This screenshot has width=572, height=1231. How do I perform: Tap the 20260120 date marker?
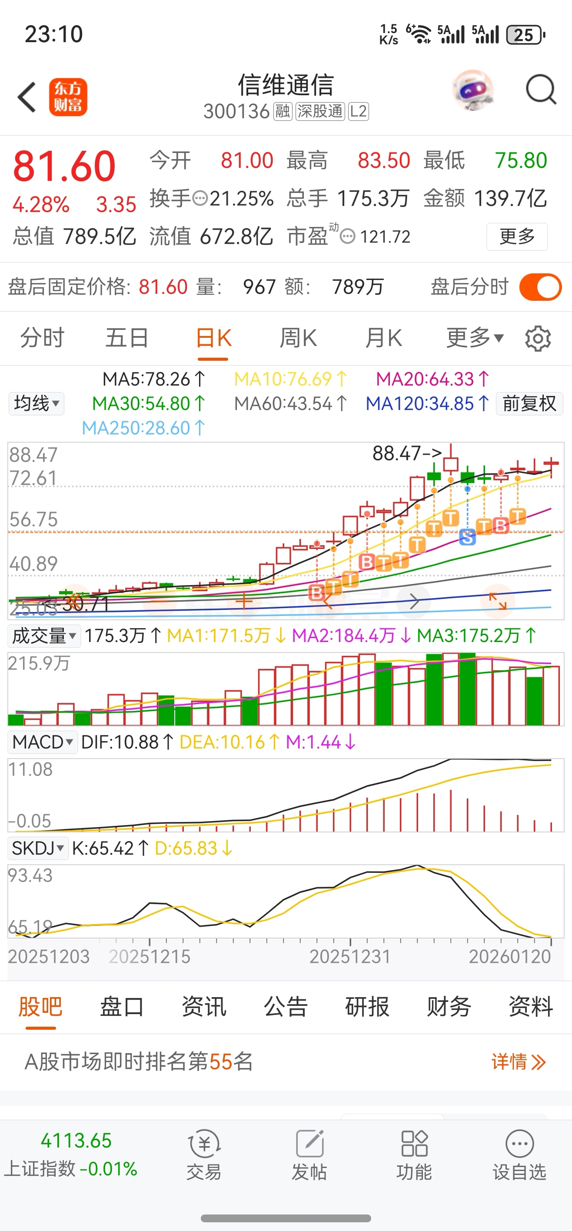tap(510, 956)
